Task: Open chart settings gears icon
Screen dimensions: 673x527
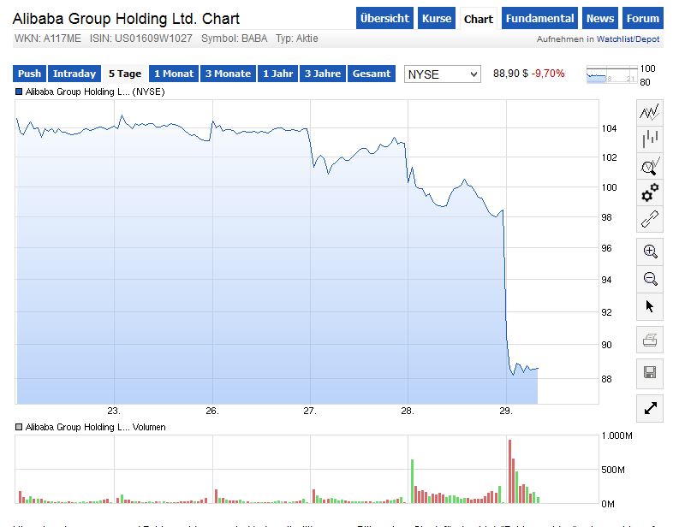Action: click(650, 192)
